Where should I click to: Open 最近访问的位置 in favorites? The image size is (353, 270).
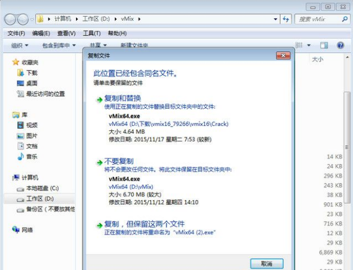point(45,94)
